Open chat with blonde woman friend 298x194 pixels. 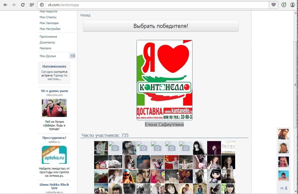[x=283, y=162]
